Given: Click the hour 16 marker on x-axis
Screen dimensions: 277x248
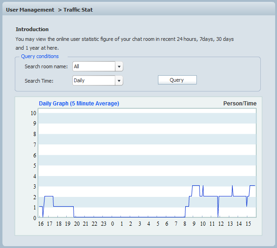Looking at the screenshot, I should [41, 224].
